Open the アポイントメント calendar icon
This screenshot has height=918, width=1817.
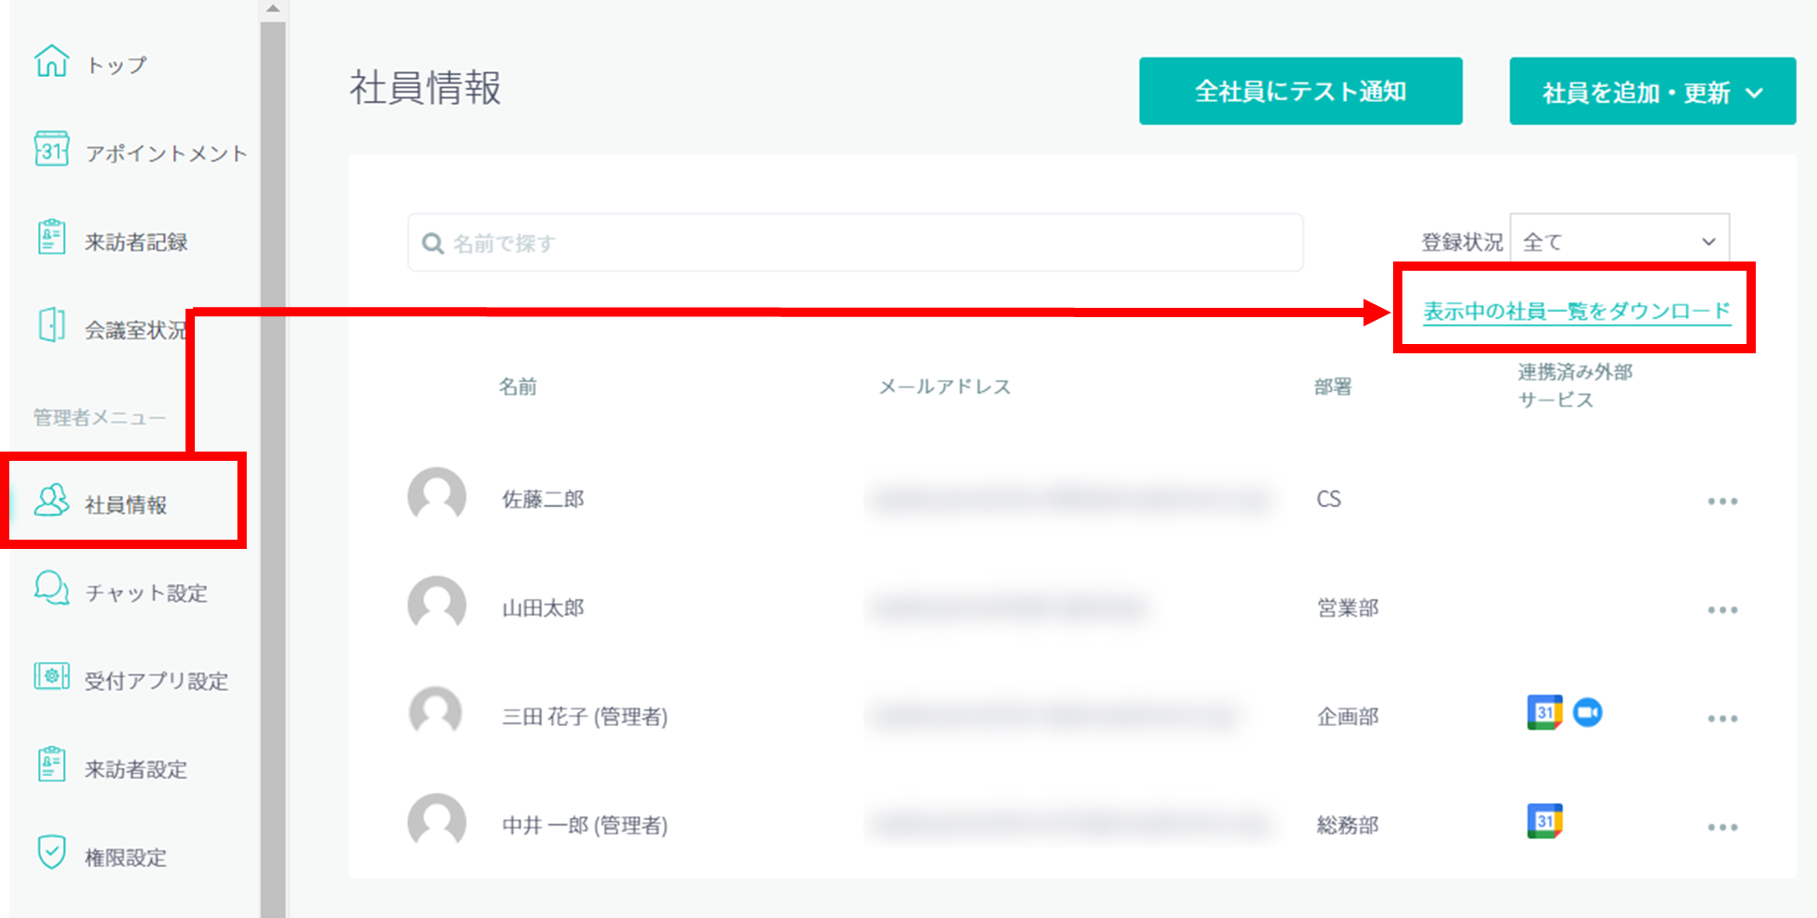pos(51,149)
